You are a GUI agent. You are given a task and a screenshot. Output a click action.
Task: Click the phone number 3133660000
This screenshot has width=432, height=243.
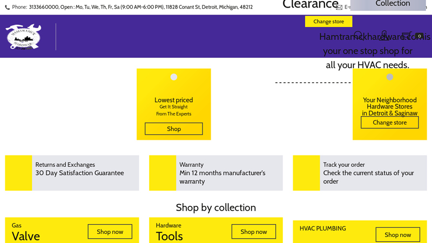(44, 7)
